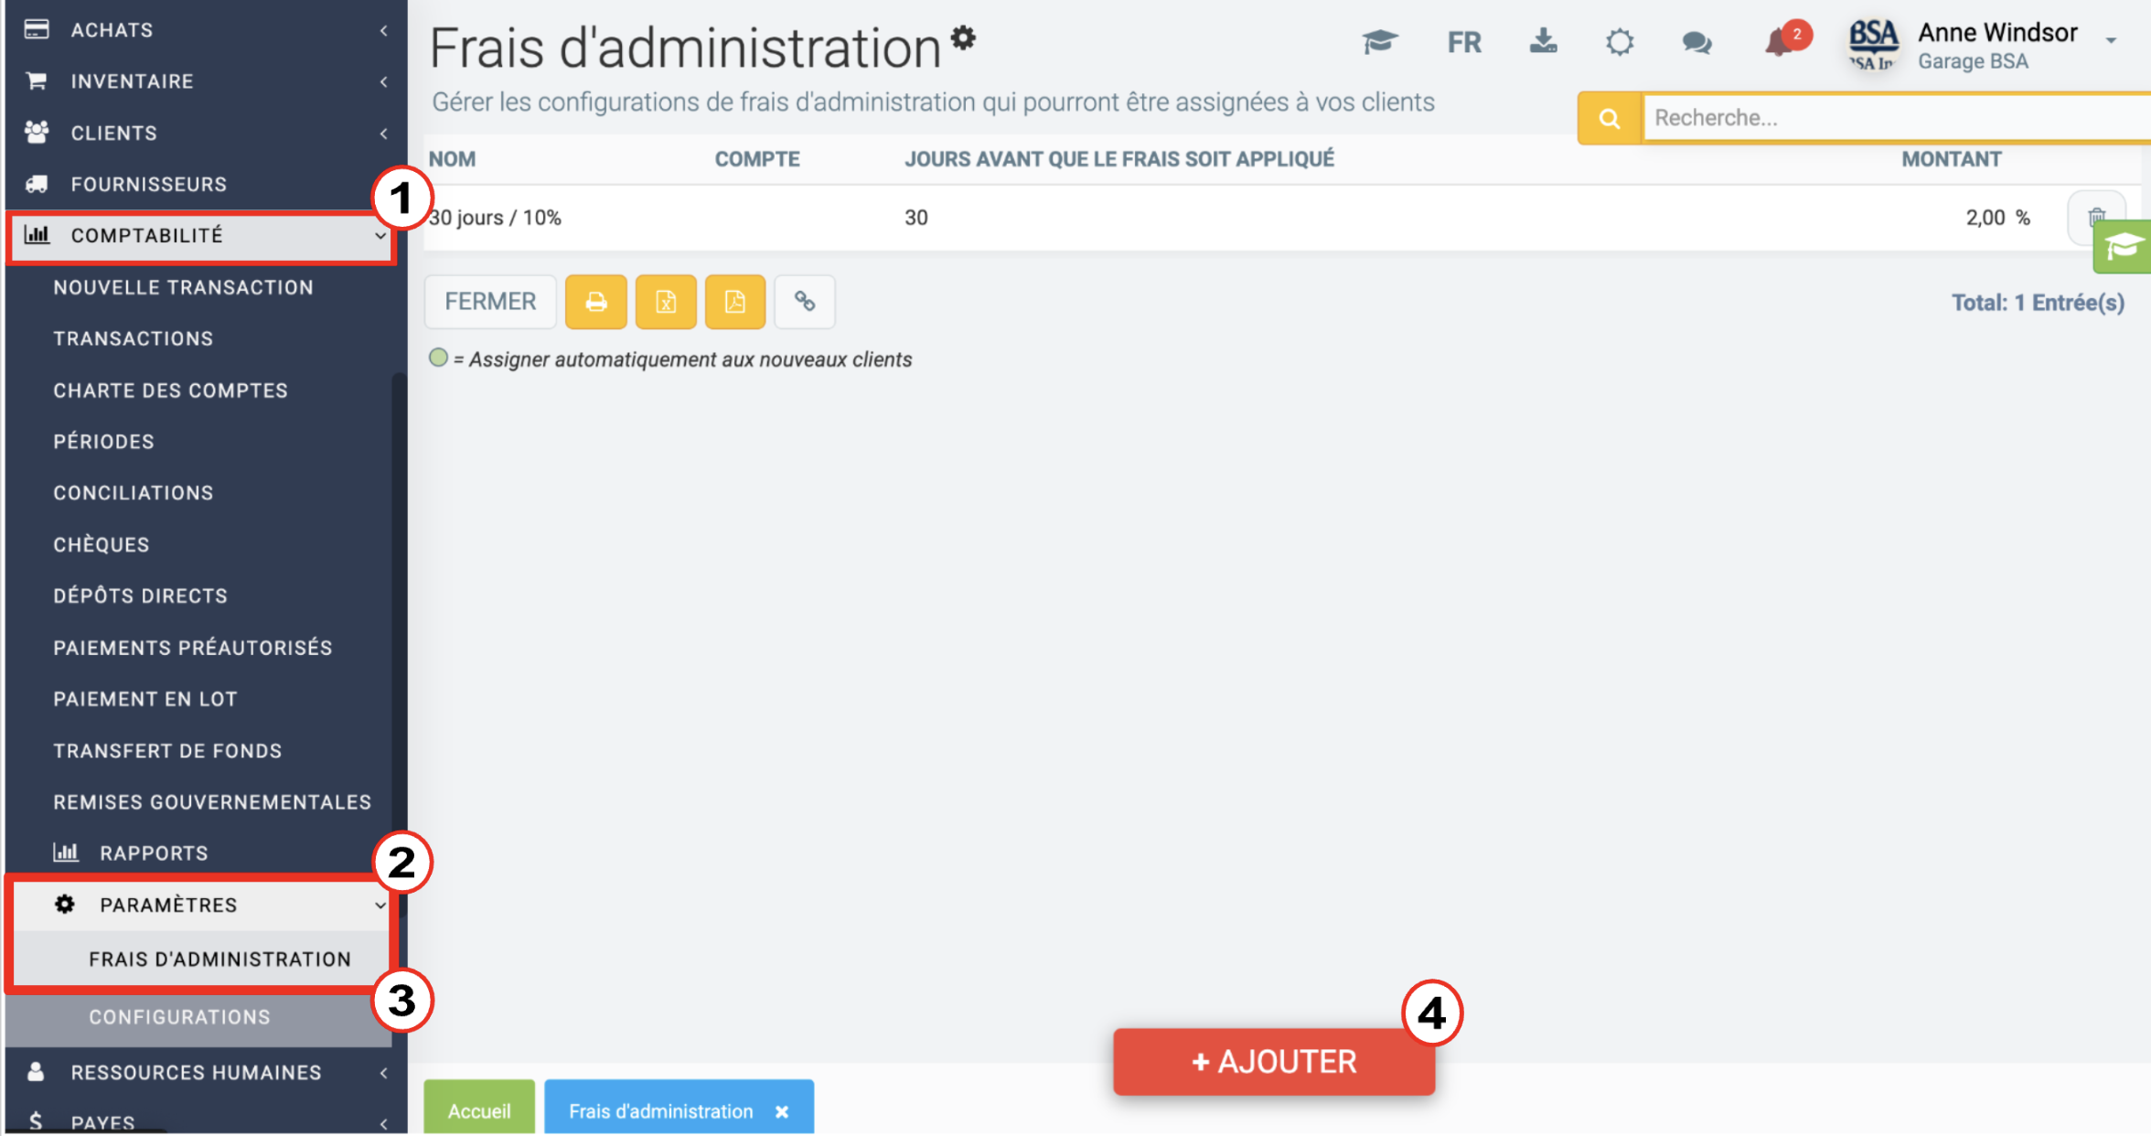The image size is (2151, 1136).
Task: Focus the Recherche search field
Action: [x=1895, y=118]
